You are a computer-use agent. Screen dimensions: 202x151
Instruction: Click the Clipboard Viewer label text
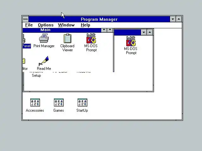67,48
